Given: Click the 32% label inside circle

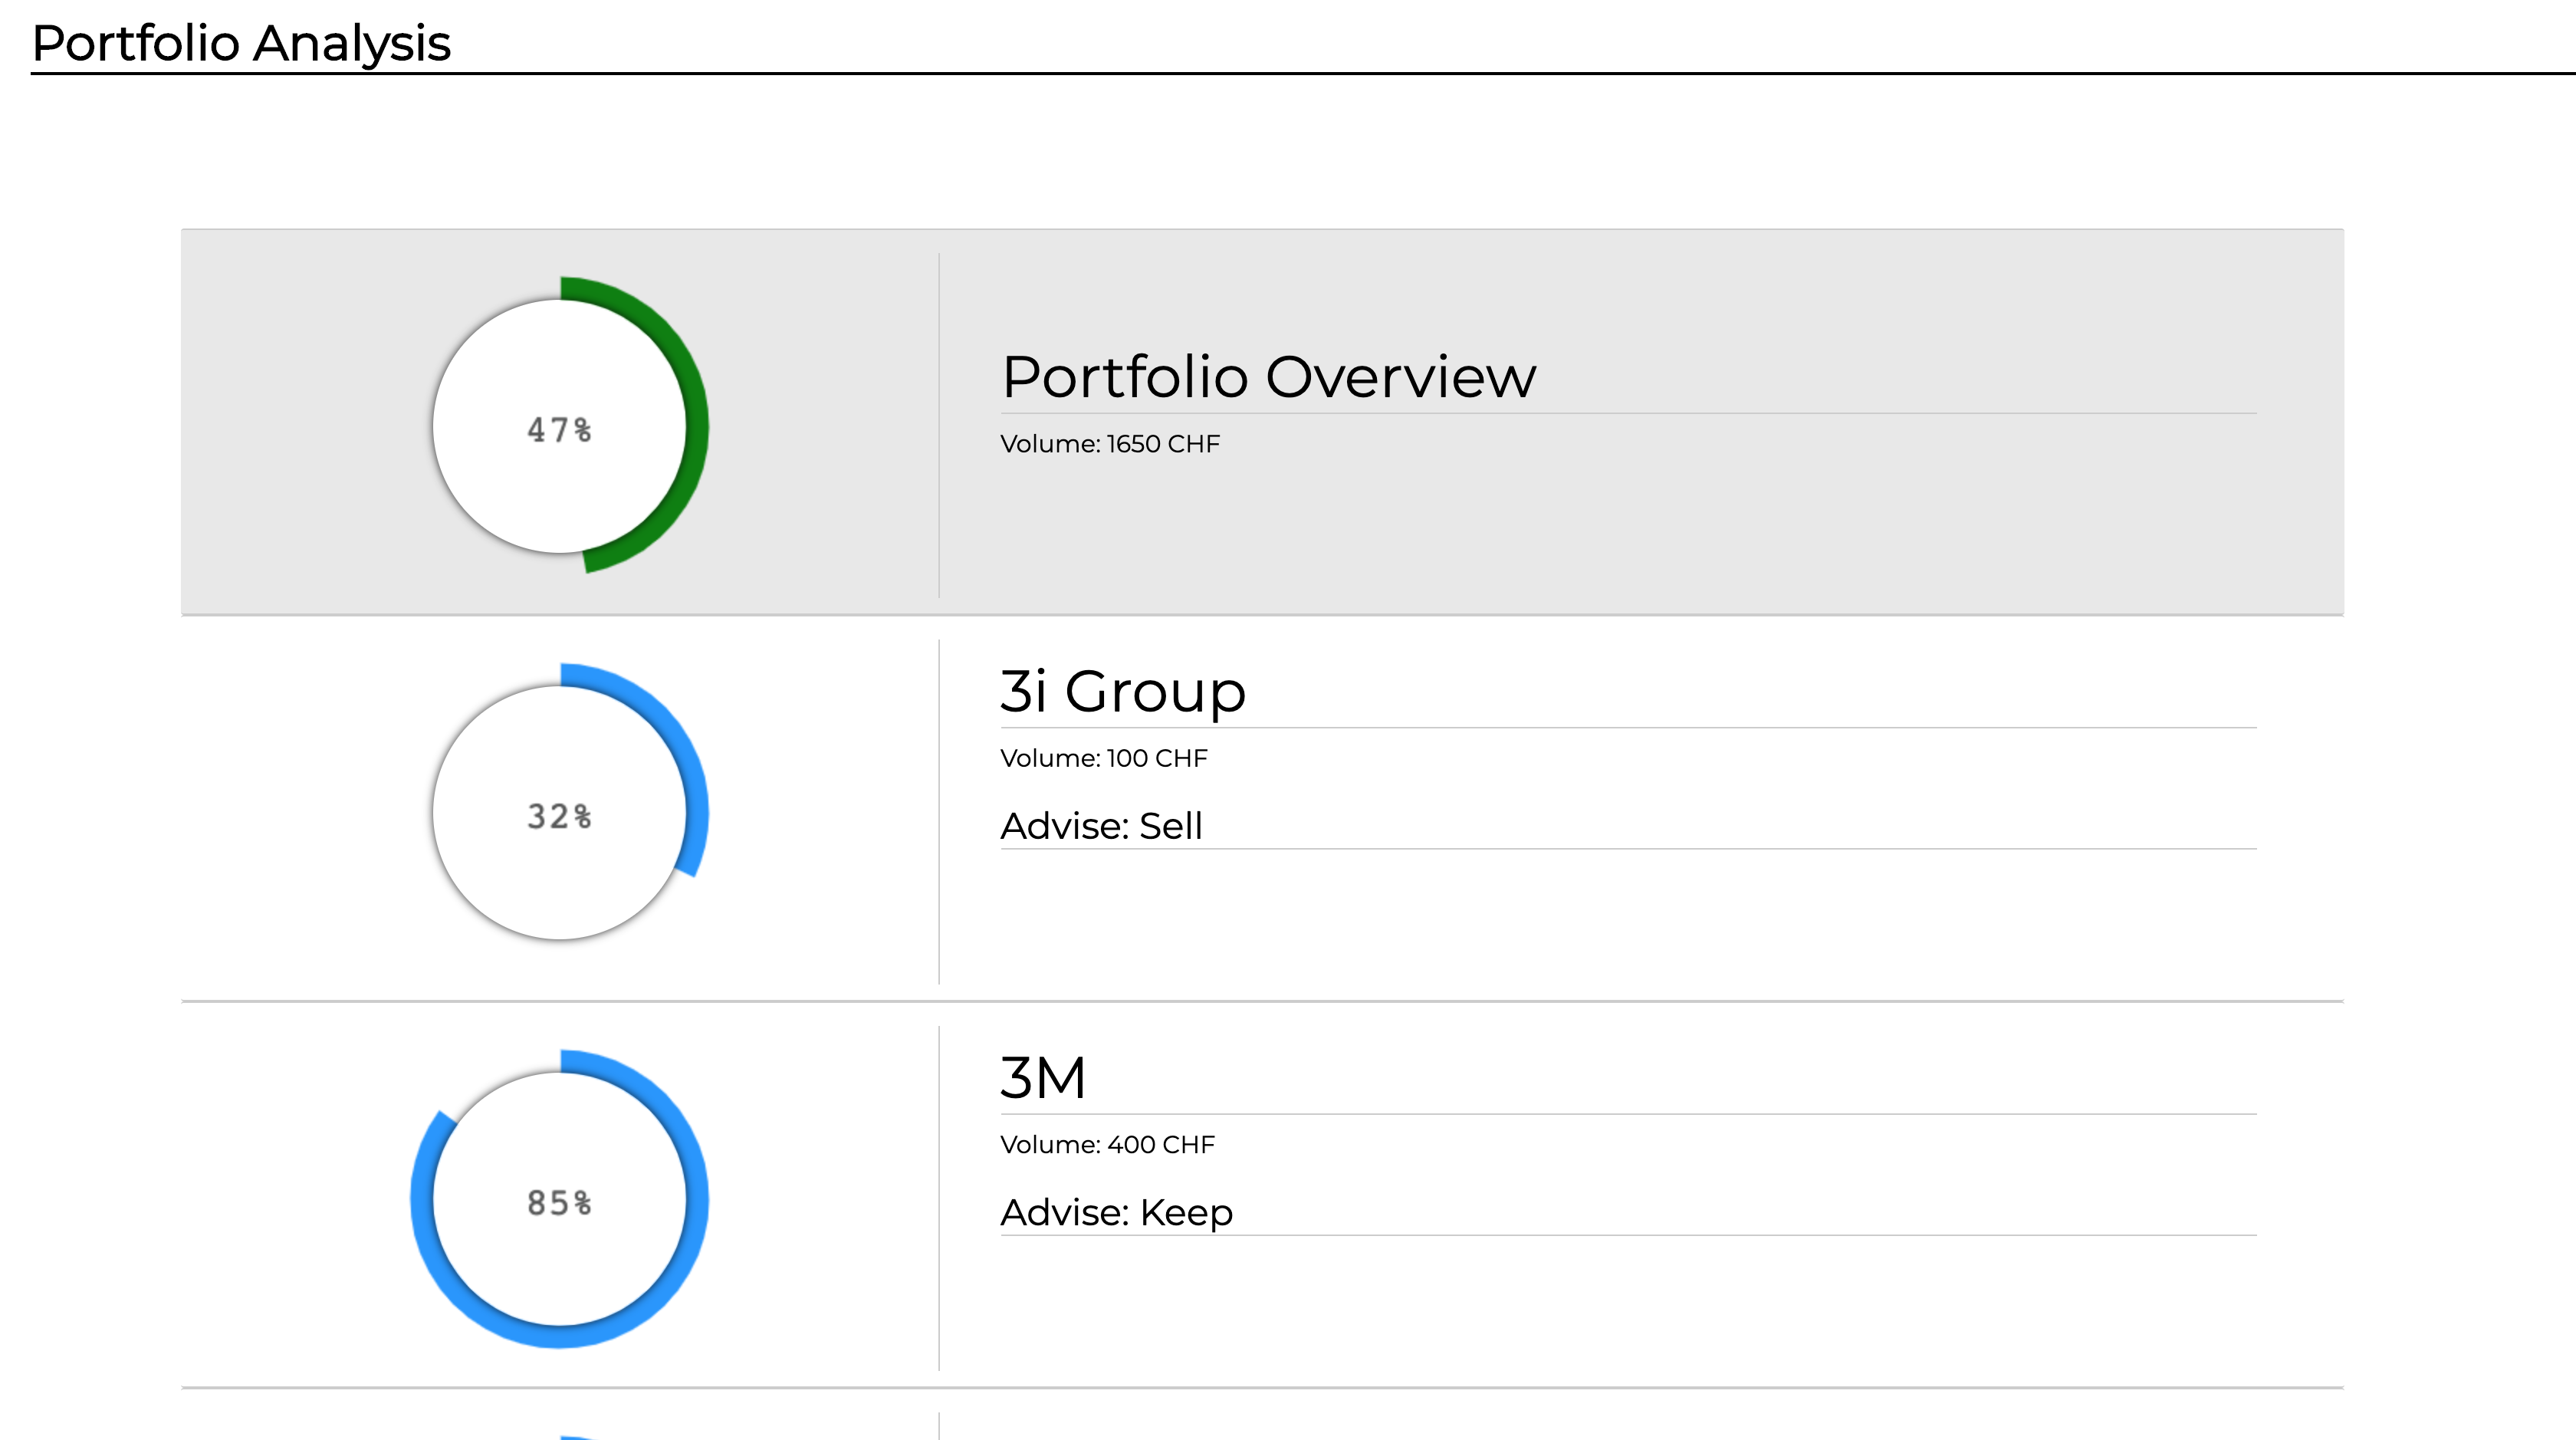Looking at the screenshot, I should [x=559, y=816].
